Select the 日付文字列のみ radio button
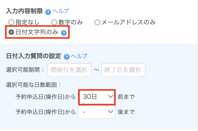 point(11,32)
